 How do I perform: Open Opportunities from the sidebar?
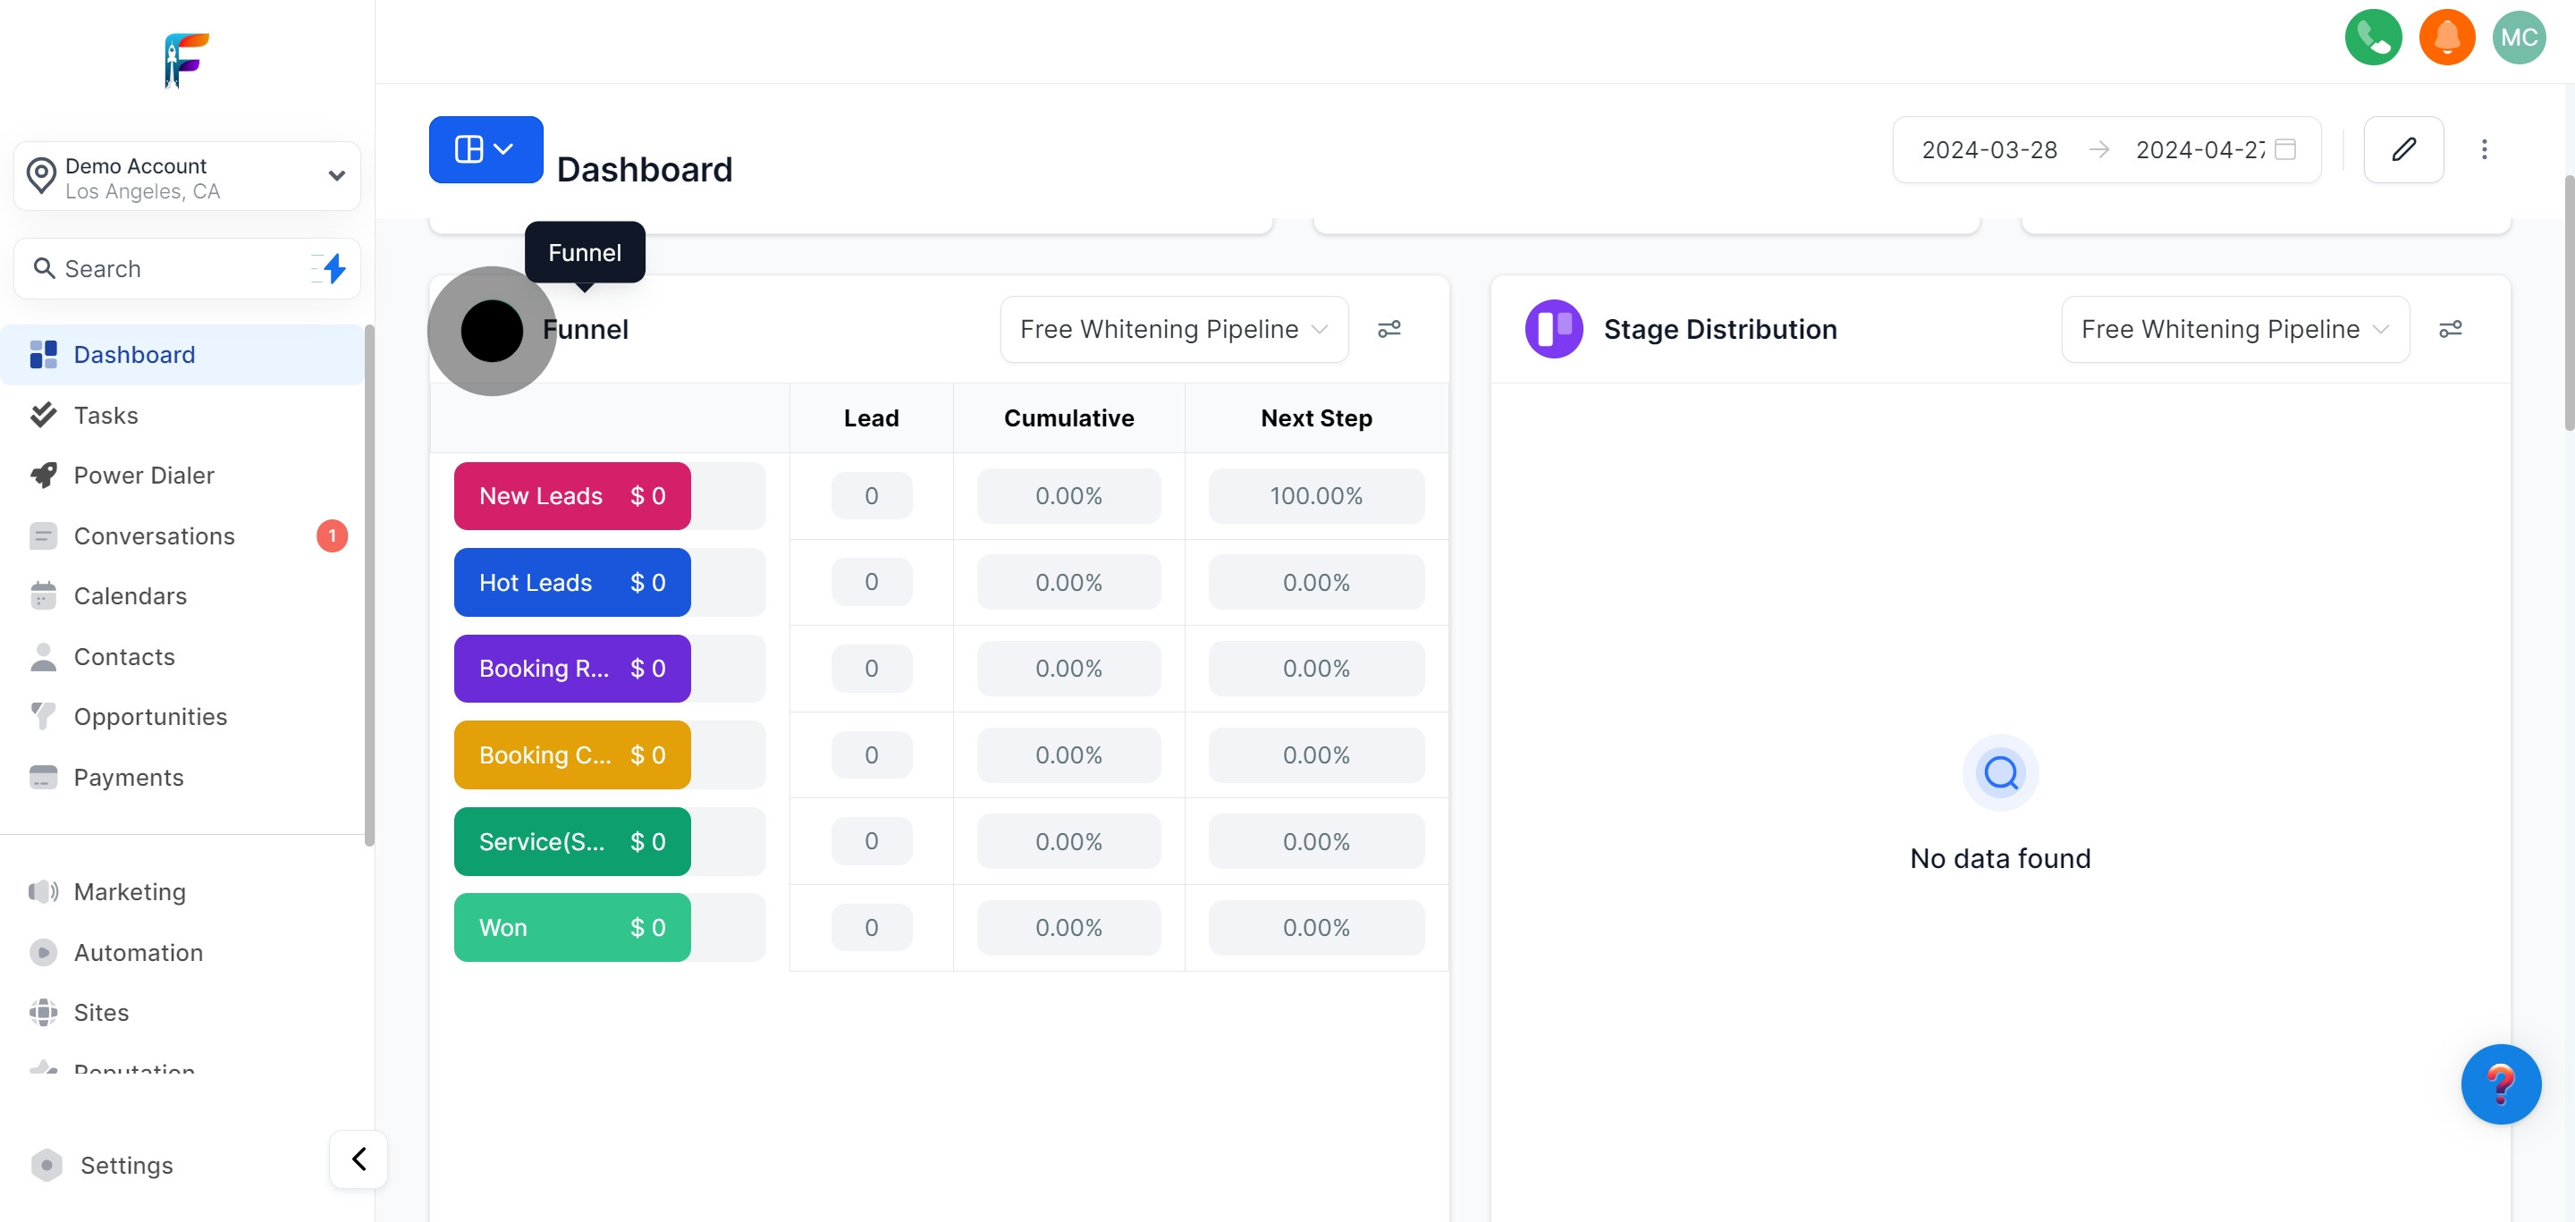150,716
